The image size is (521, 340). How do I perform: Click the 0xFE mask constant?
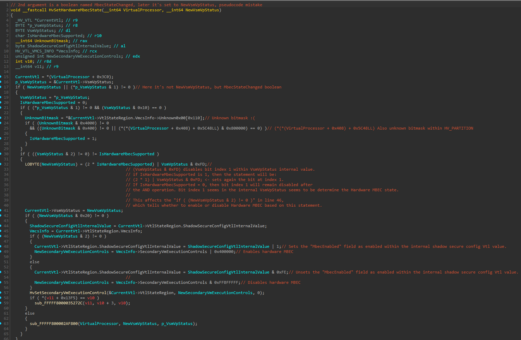tap(281, 272)
